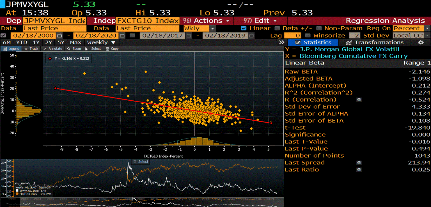Open calendar for 02/18/2017 date

[x=189, y=36]
